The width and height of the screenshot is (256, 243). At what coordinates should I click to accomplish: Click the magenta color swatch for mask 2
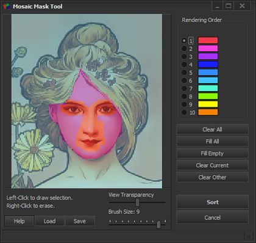click(208, 48)
